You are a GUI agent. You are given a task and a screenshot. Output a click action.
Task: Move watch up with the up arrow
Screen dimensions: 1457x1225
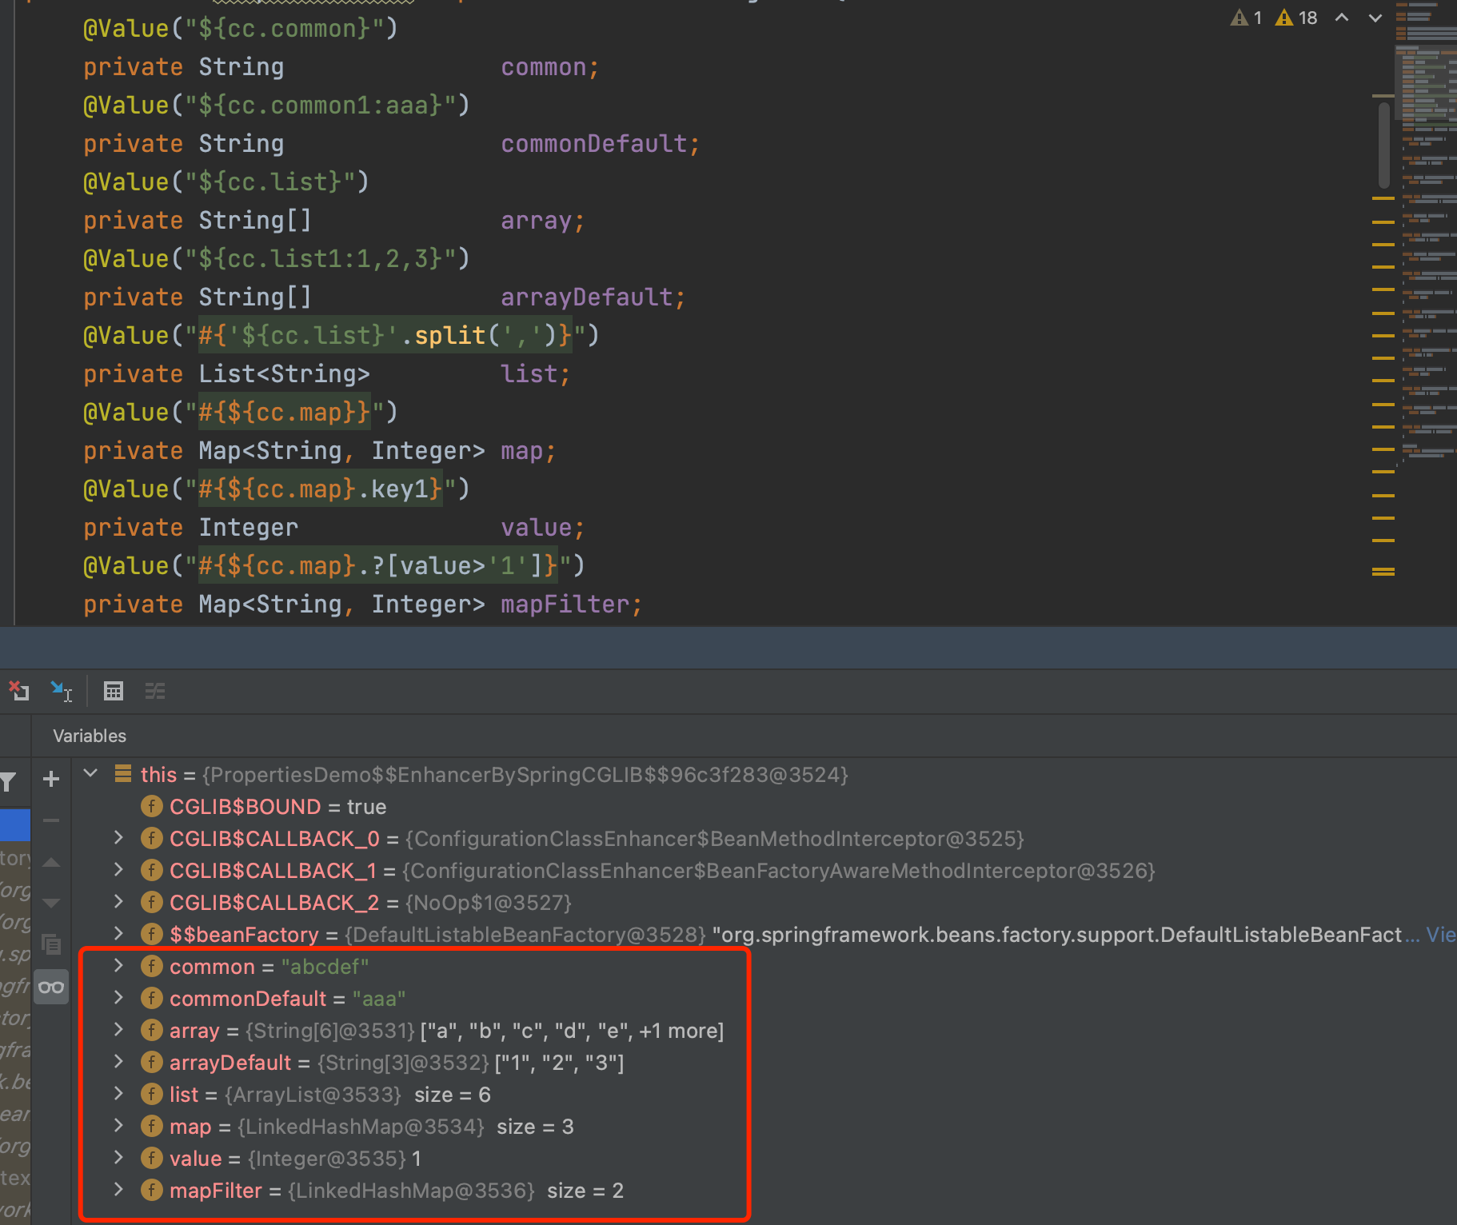(x=51, y=862)
